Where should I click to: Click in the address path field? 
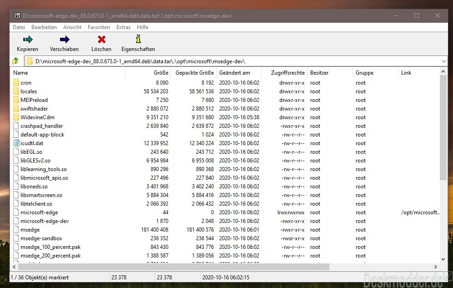[x=236, y=61]
